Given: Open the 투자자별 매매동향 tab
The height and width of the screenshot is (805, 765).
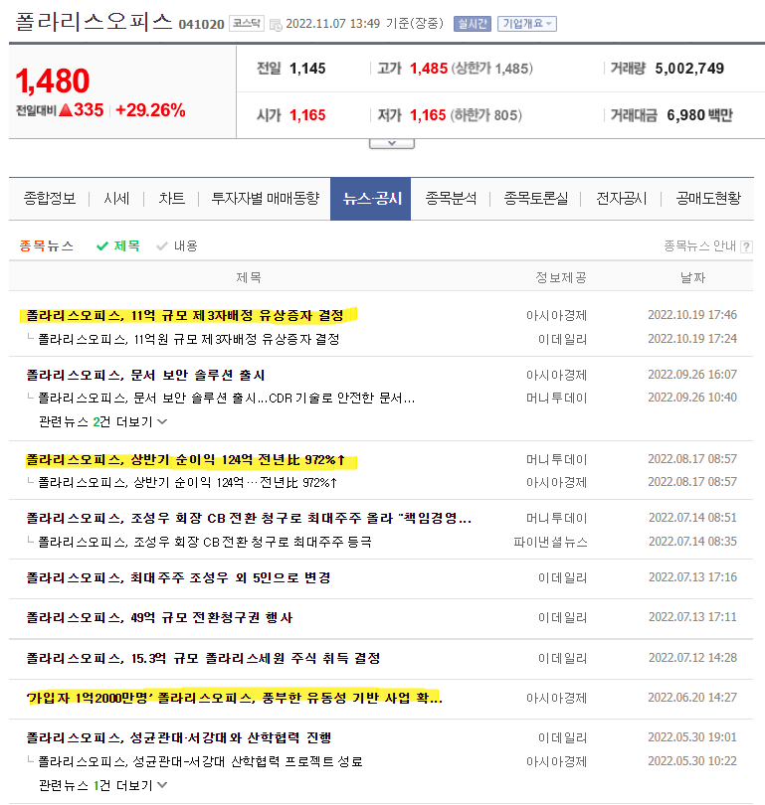Looking at the screenshot, I should 265,199.
